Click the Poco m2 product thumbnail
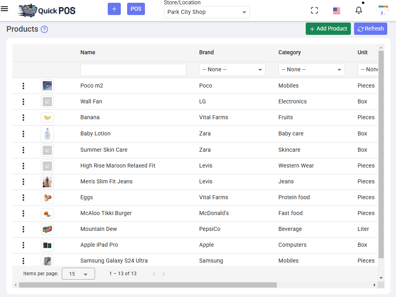 [47, 86]
